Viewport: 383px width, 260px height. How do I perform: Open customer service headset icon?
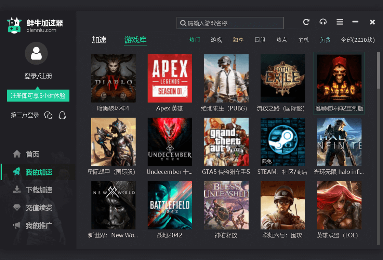click(323, 22)
